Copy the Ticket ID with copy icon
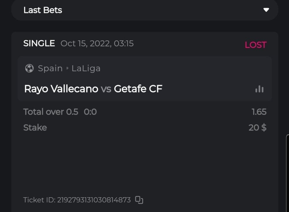 tap(139, 200)
